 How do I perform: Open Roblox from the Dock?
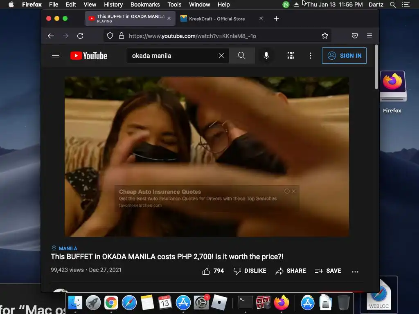click(219, 303)
